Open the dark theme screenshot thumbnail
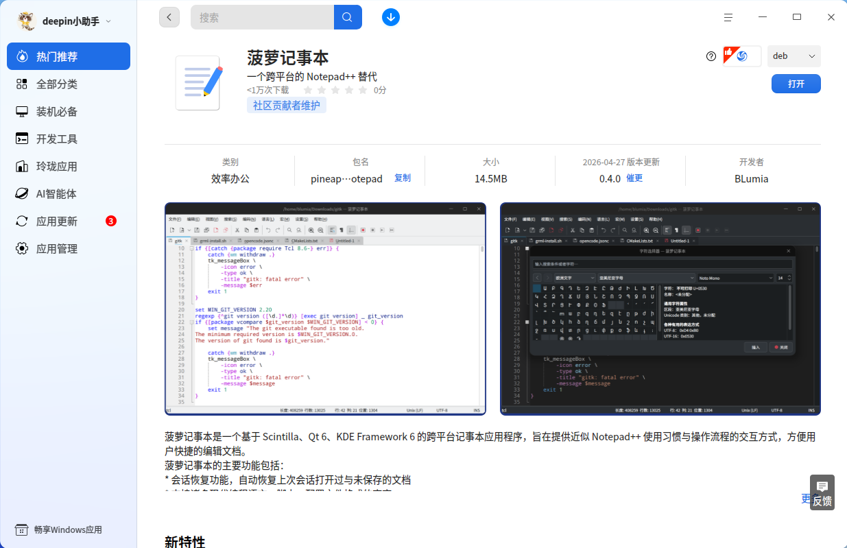This screenshot has width=847, height=548. [660, 309]
